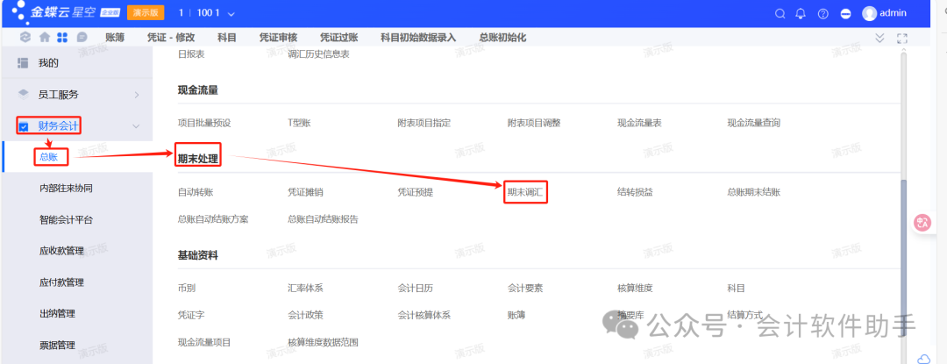Open the four-square apps grid icon
Image resolution: width=947 pixels, height=364 pixels.
point(62,38)
